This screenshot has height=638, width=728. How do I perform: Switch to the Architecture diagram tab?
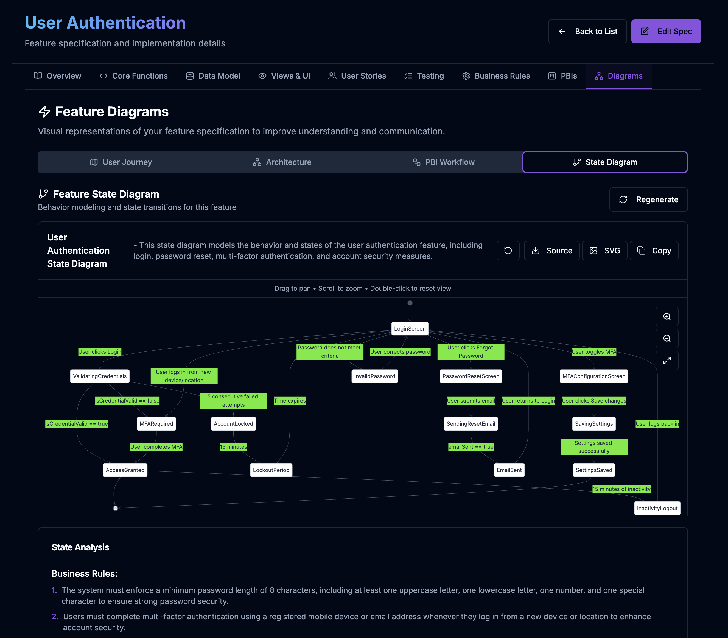[282, 162]
